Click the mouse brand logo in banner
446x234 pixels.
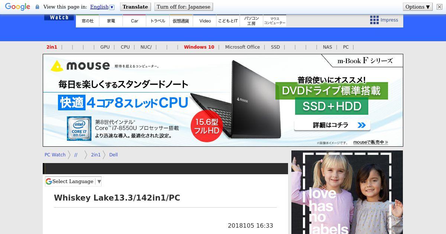tap(80, 66)
